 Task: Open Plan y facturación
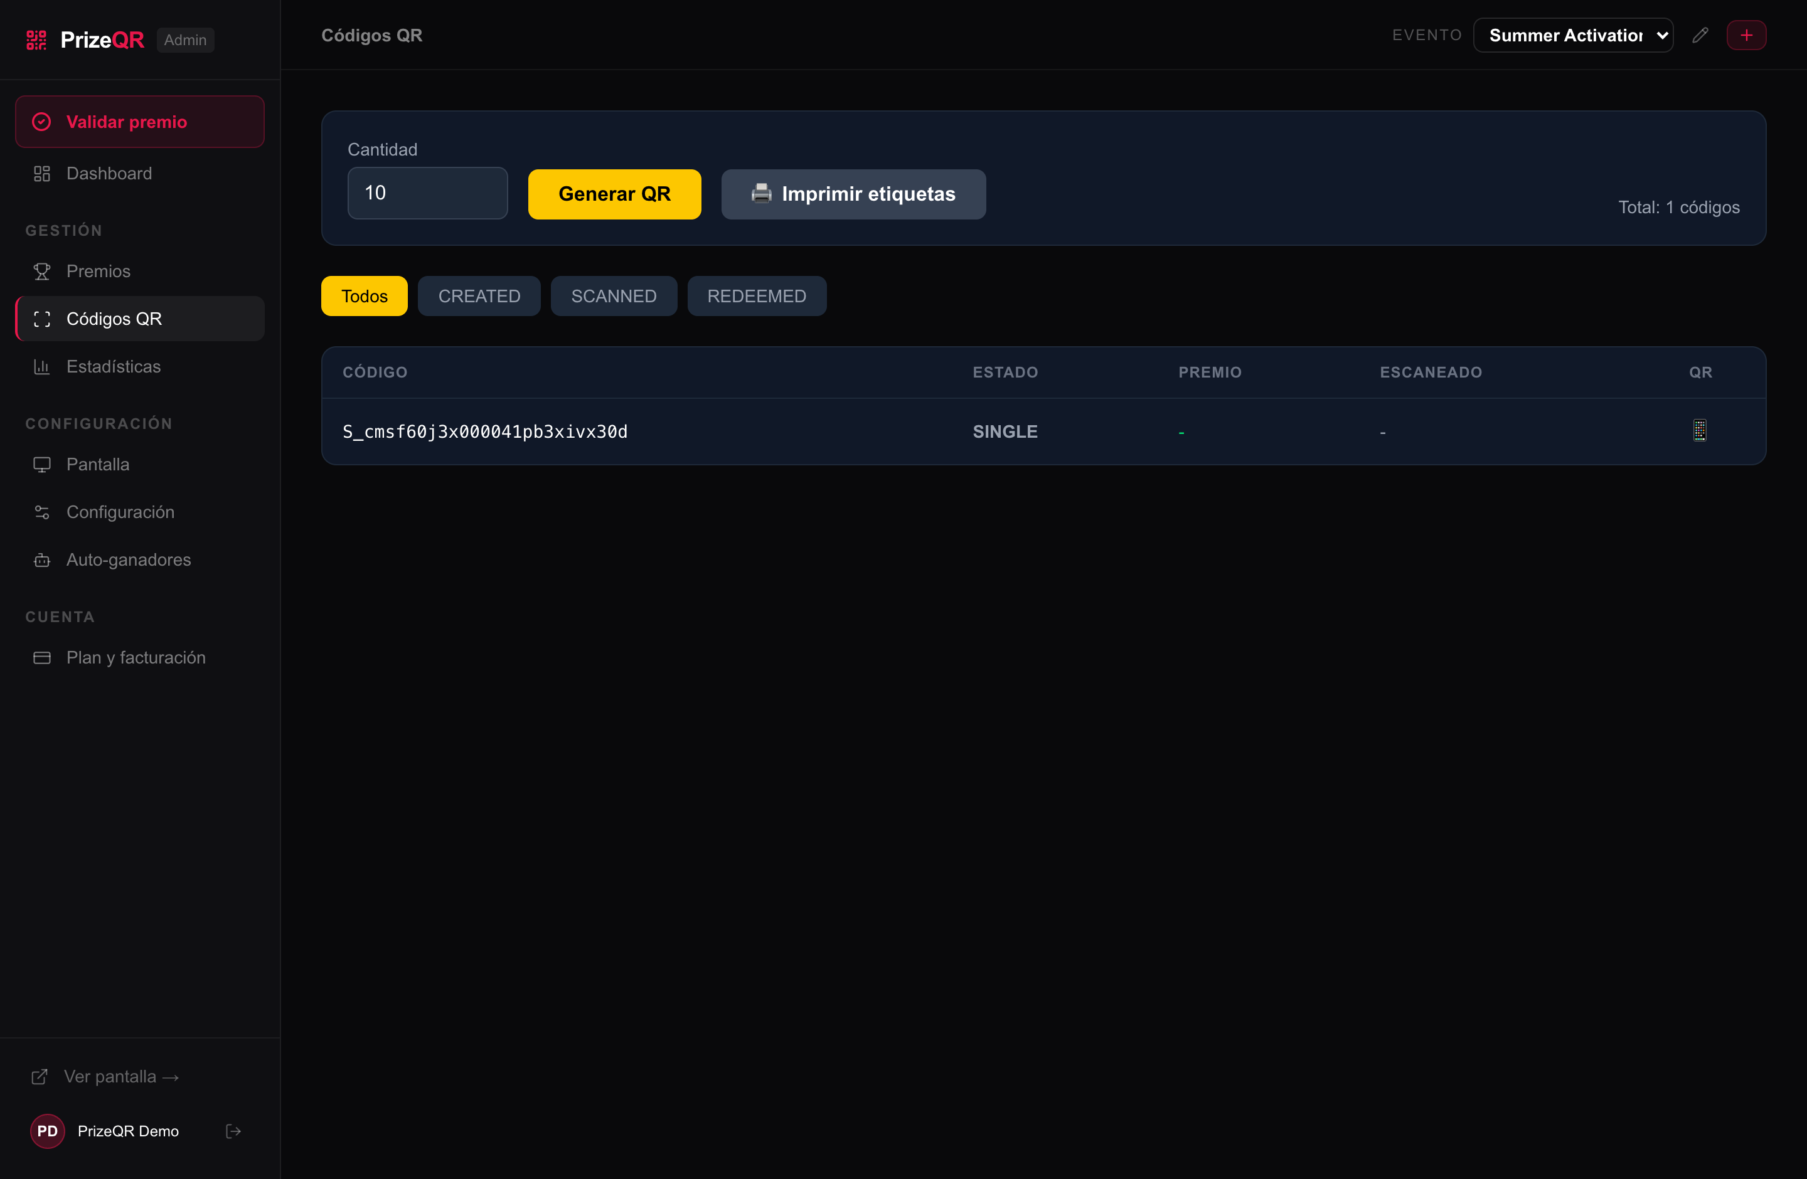tap(140, 657)
